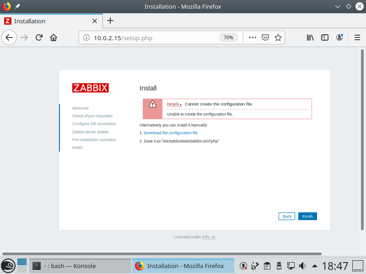Click the forward navigation arrow
Viewport: 366px width, 274px height.
[x=24, y=37]
